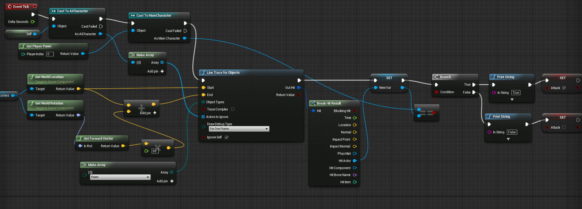582x209 pixels.
Task: Click the Line Trace Return Value pin
Action: pyautogui.click(x=299, y=95)
